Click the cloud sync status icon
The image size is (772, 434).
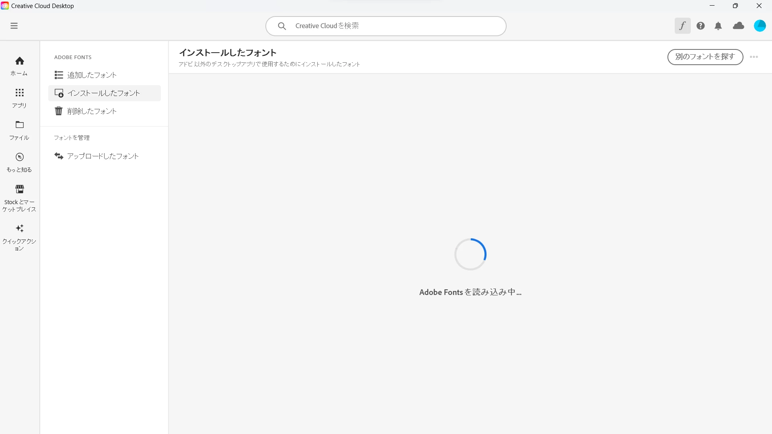pos(739,26)
